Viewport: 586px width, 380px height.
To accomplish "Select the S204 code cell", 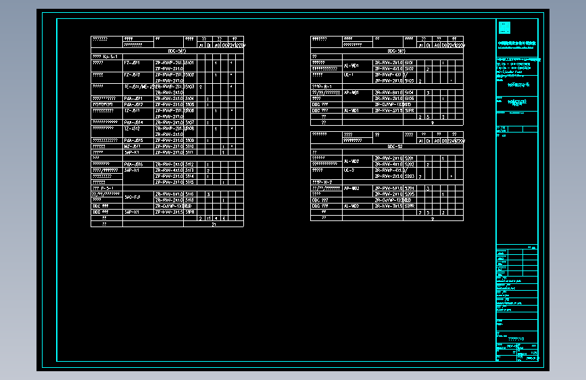I will coord(410,189).
